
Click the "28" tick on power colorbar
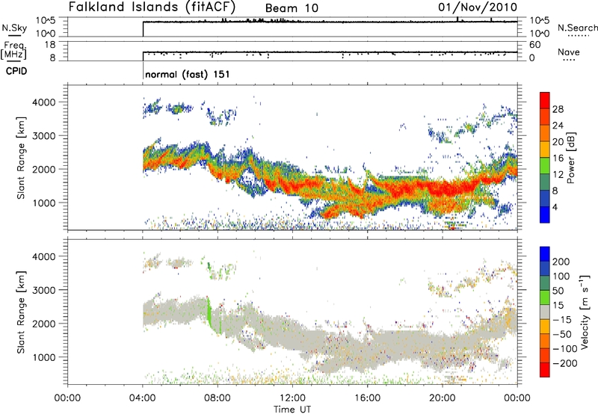pos(558,109)
